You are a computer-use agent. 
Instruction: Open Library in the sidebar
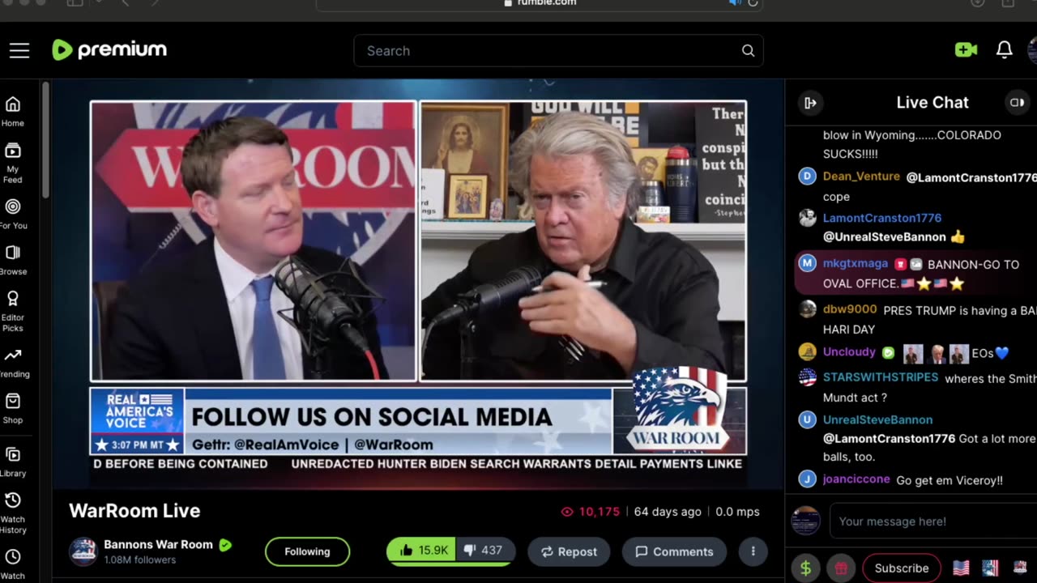[13, 462]
